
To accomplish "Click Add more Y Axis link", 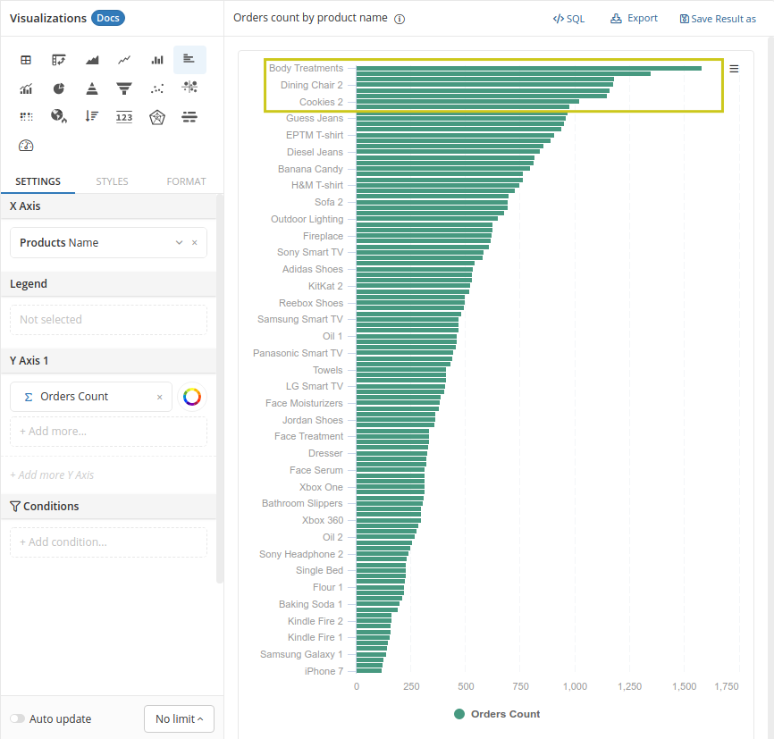I will pyautogui.click(x=52, y=474).
